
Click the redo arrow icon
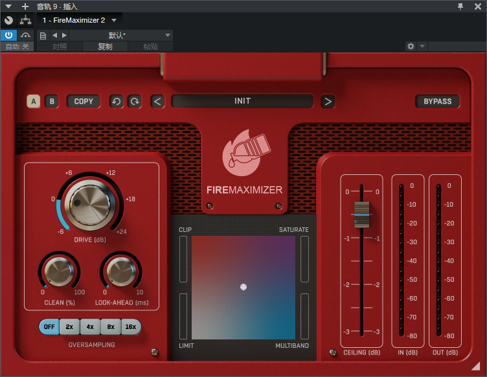[x=135, y=102]
